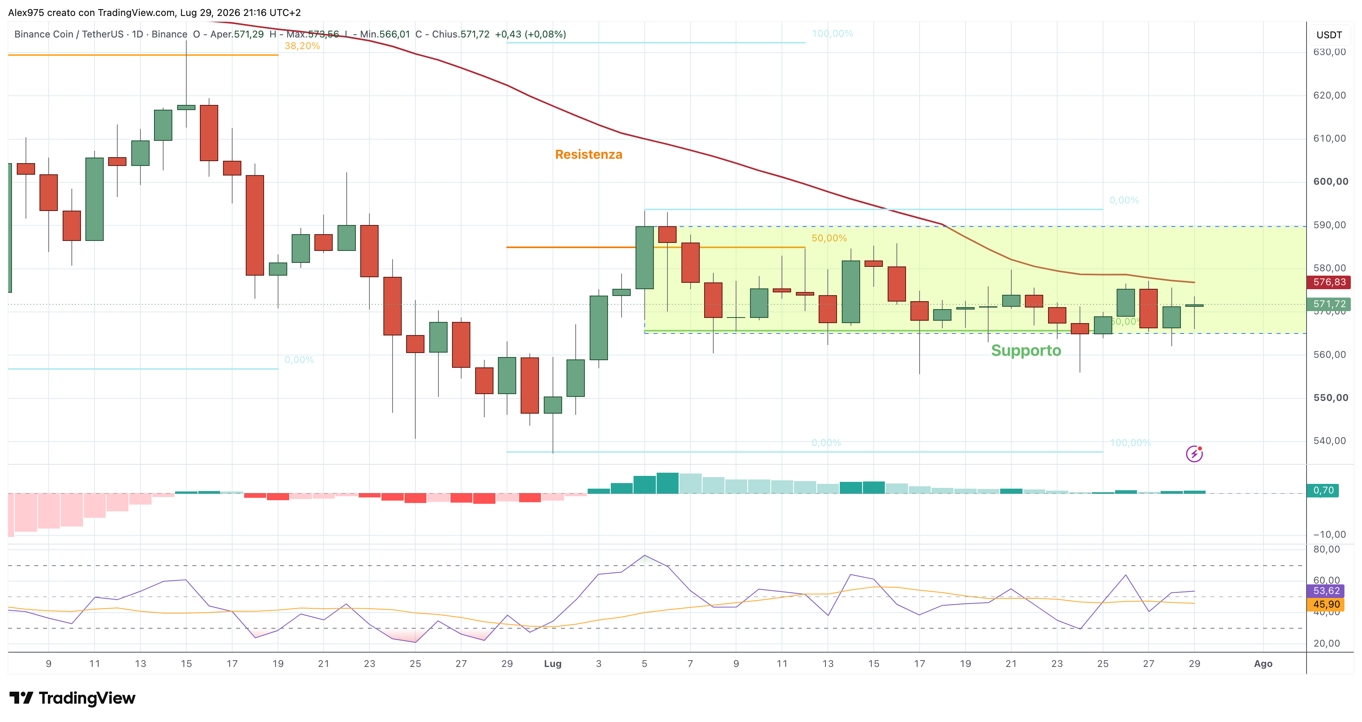
Task: Click the −10,00 histogram axis label
Action: pyautogui.click(x=1329, y=535)
